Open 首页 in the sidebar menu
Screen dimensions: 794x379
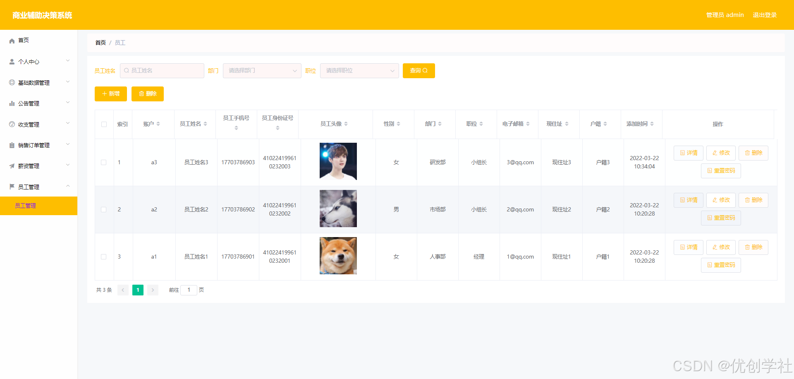coord(38,41)
